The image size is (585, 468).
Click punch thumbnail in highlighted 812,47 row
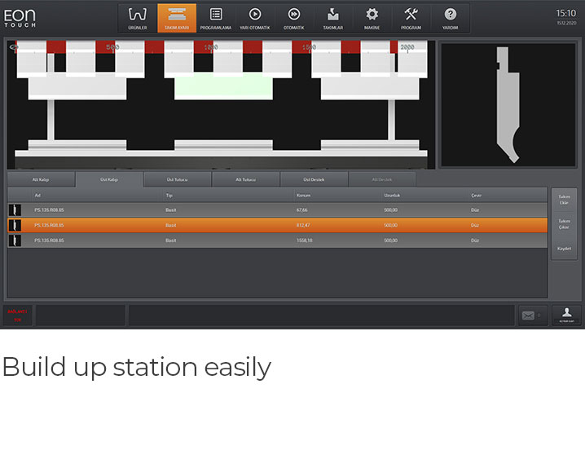click(15, 225)
